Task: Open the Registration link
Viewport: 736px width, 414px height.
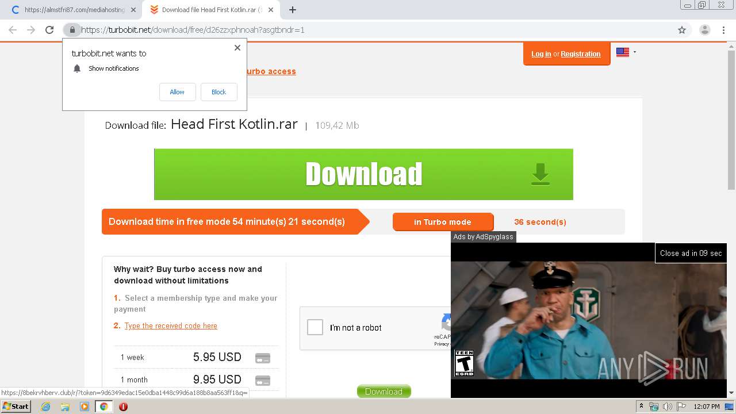Action: point(581,54)
